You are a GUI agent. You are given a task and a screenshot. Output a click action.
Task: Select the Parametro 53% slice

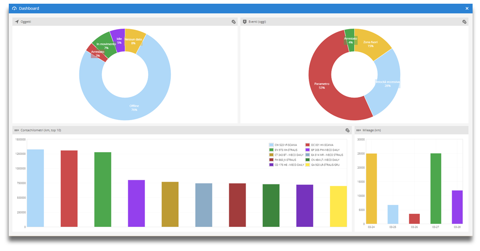click(321, 86)
